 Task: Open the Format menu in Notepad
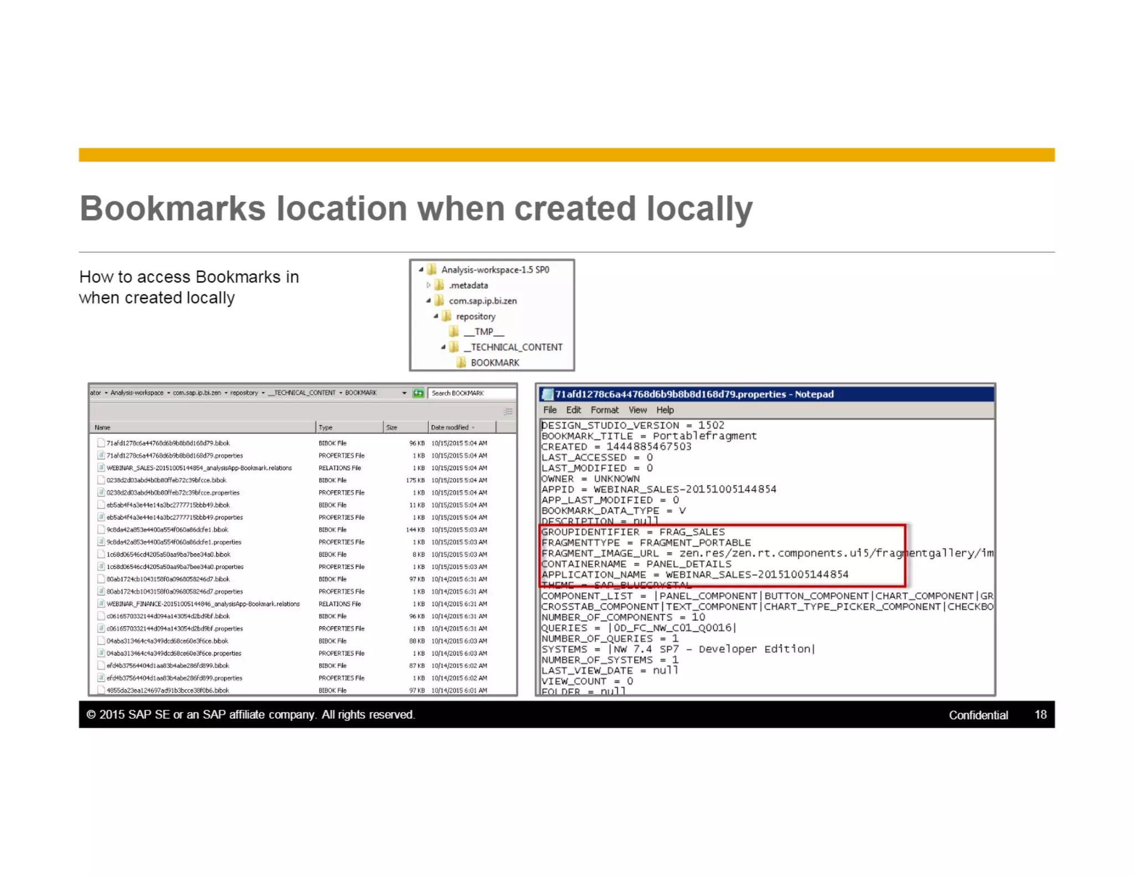tap(604, 410)
